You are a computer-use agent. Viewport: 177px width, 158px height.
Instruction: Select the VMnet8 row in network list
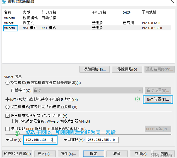(87, 28)
